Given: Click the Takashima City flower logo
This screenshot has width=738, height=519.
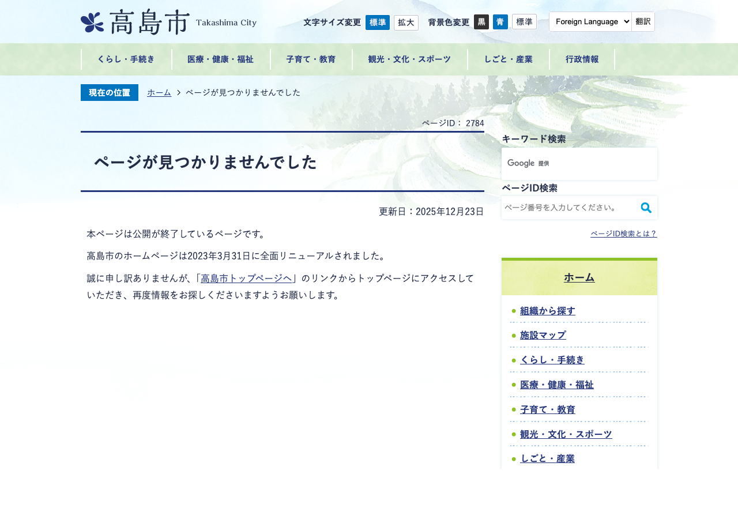Looking at the screenshot, I should (x=92, y=22).
